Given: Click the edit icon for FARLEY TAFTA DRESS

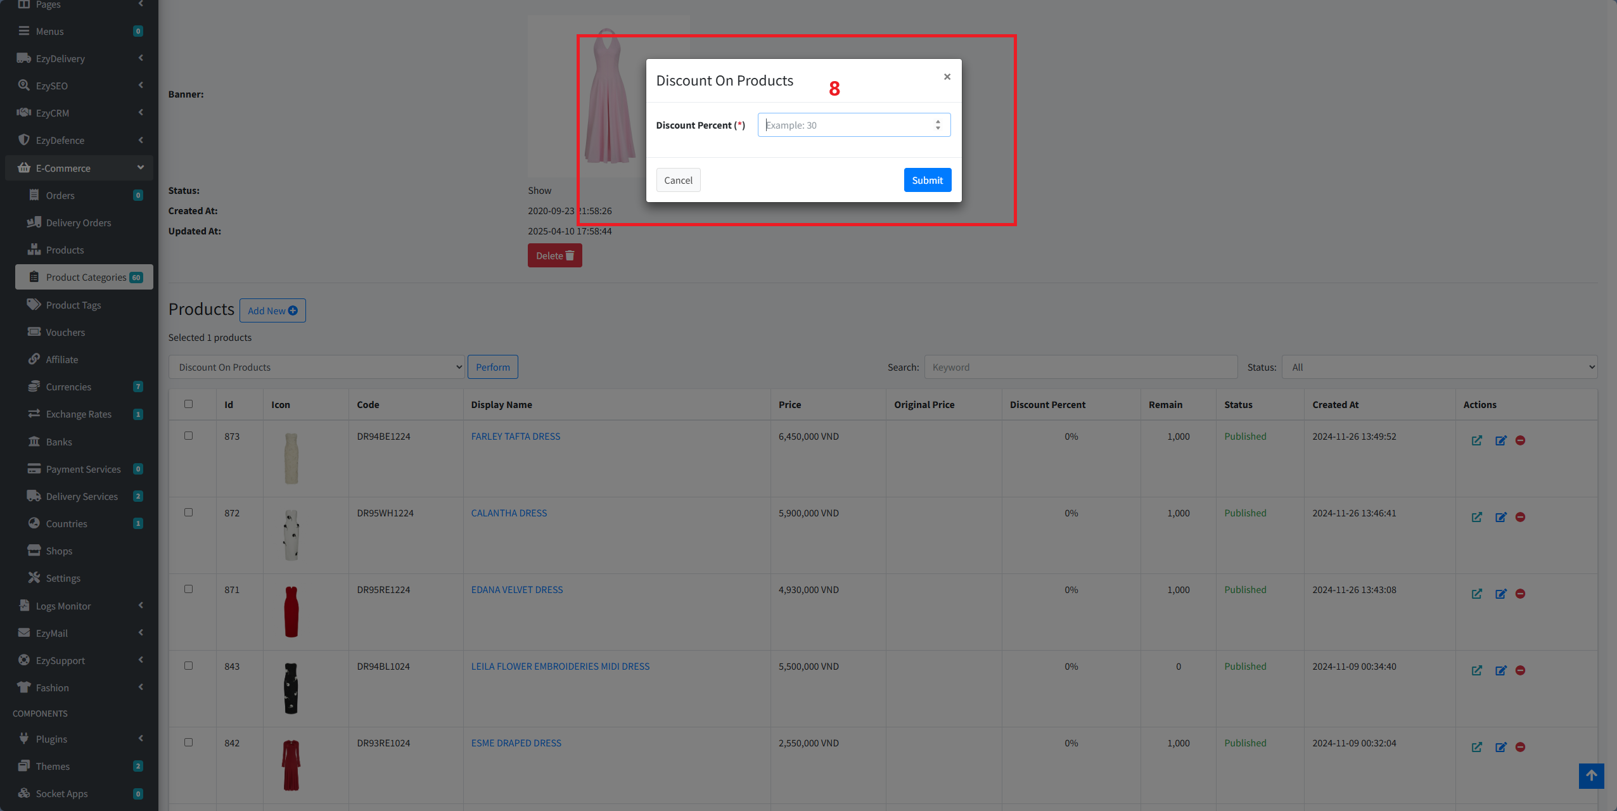Looking at the screenshot, I should [x=1500, y=440].
